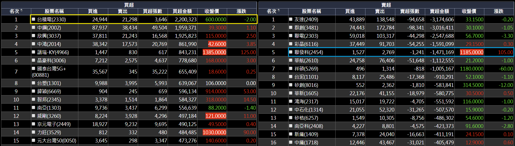Mark the checkbox for 國泰台灣5G+(00881)
The height and width of the screenshot is (146, 515).
click(33, 68)
